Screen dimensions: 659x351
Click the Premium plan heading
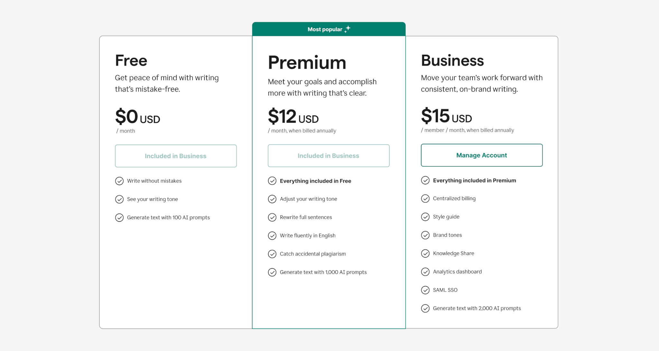click(307, 63)
